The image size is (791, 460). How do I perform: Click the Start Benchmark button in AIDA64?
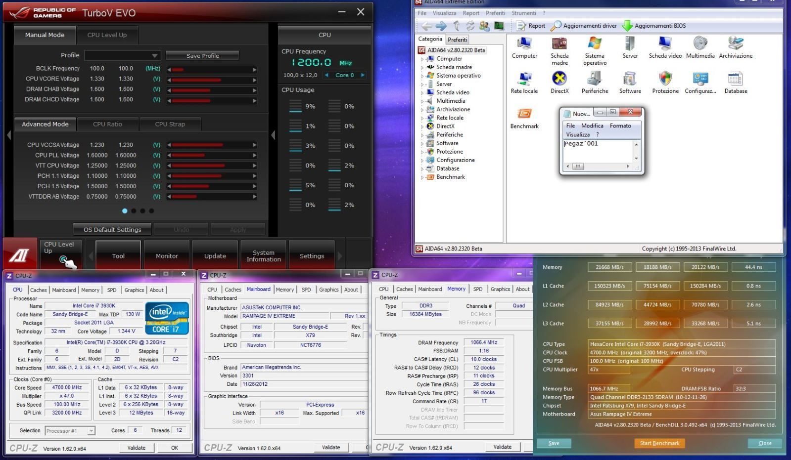coord(659,443)
